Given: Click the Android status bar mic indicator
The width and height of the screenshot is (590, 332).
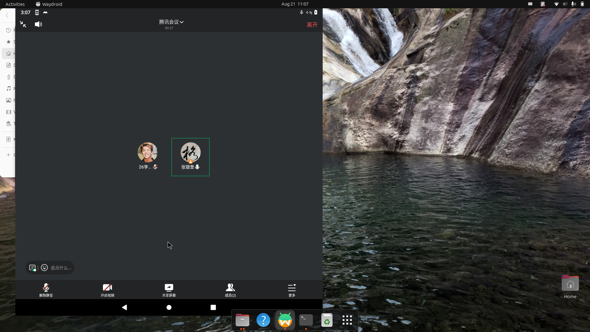Looking at the screenshot, I should 301,12.
